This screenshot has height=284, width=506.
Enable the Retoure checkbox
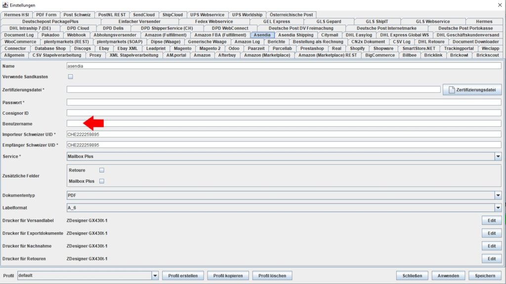102,170
